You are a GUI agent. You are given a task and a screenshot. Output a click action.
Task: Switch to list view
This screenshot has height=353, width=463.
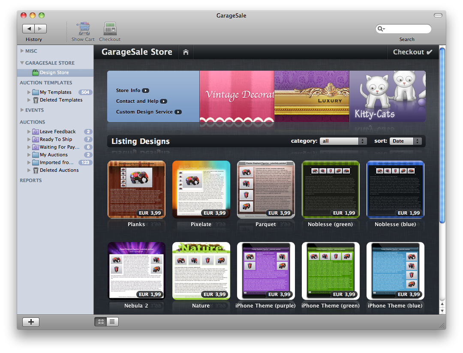(x=112, y=322)
